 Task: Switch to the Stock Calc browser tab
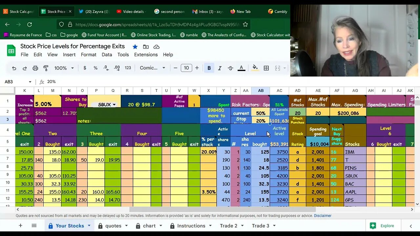19,11
